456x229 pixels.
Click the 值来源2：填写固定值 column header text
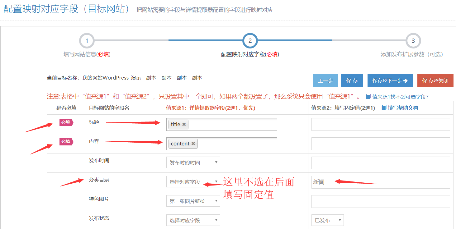343,108
